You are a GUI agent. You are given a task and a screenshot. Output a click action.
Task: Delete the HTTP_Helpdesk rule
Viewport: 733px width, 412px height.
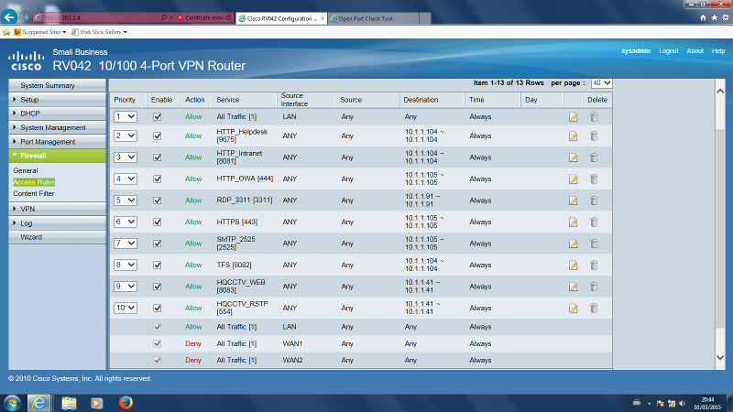[594, 136]
